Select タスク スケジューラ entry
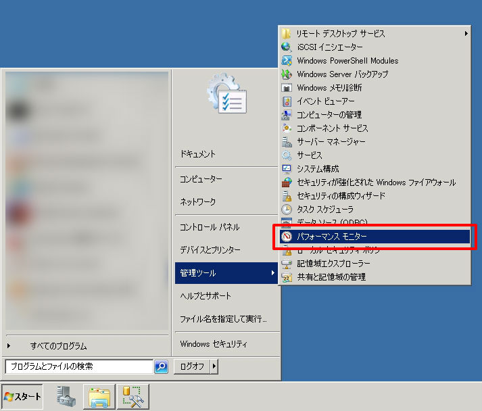The width and height of the screenshot is (482, 411). 375,210
